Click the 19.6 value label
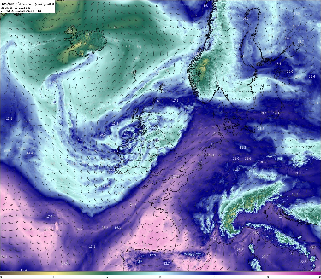 coord(248,158)
